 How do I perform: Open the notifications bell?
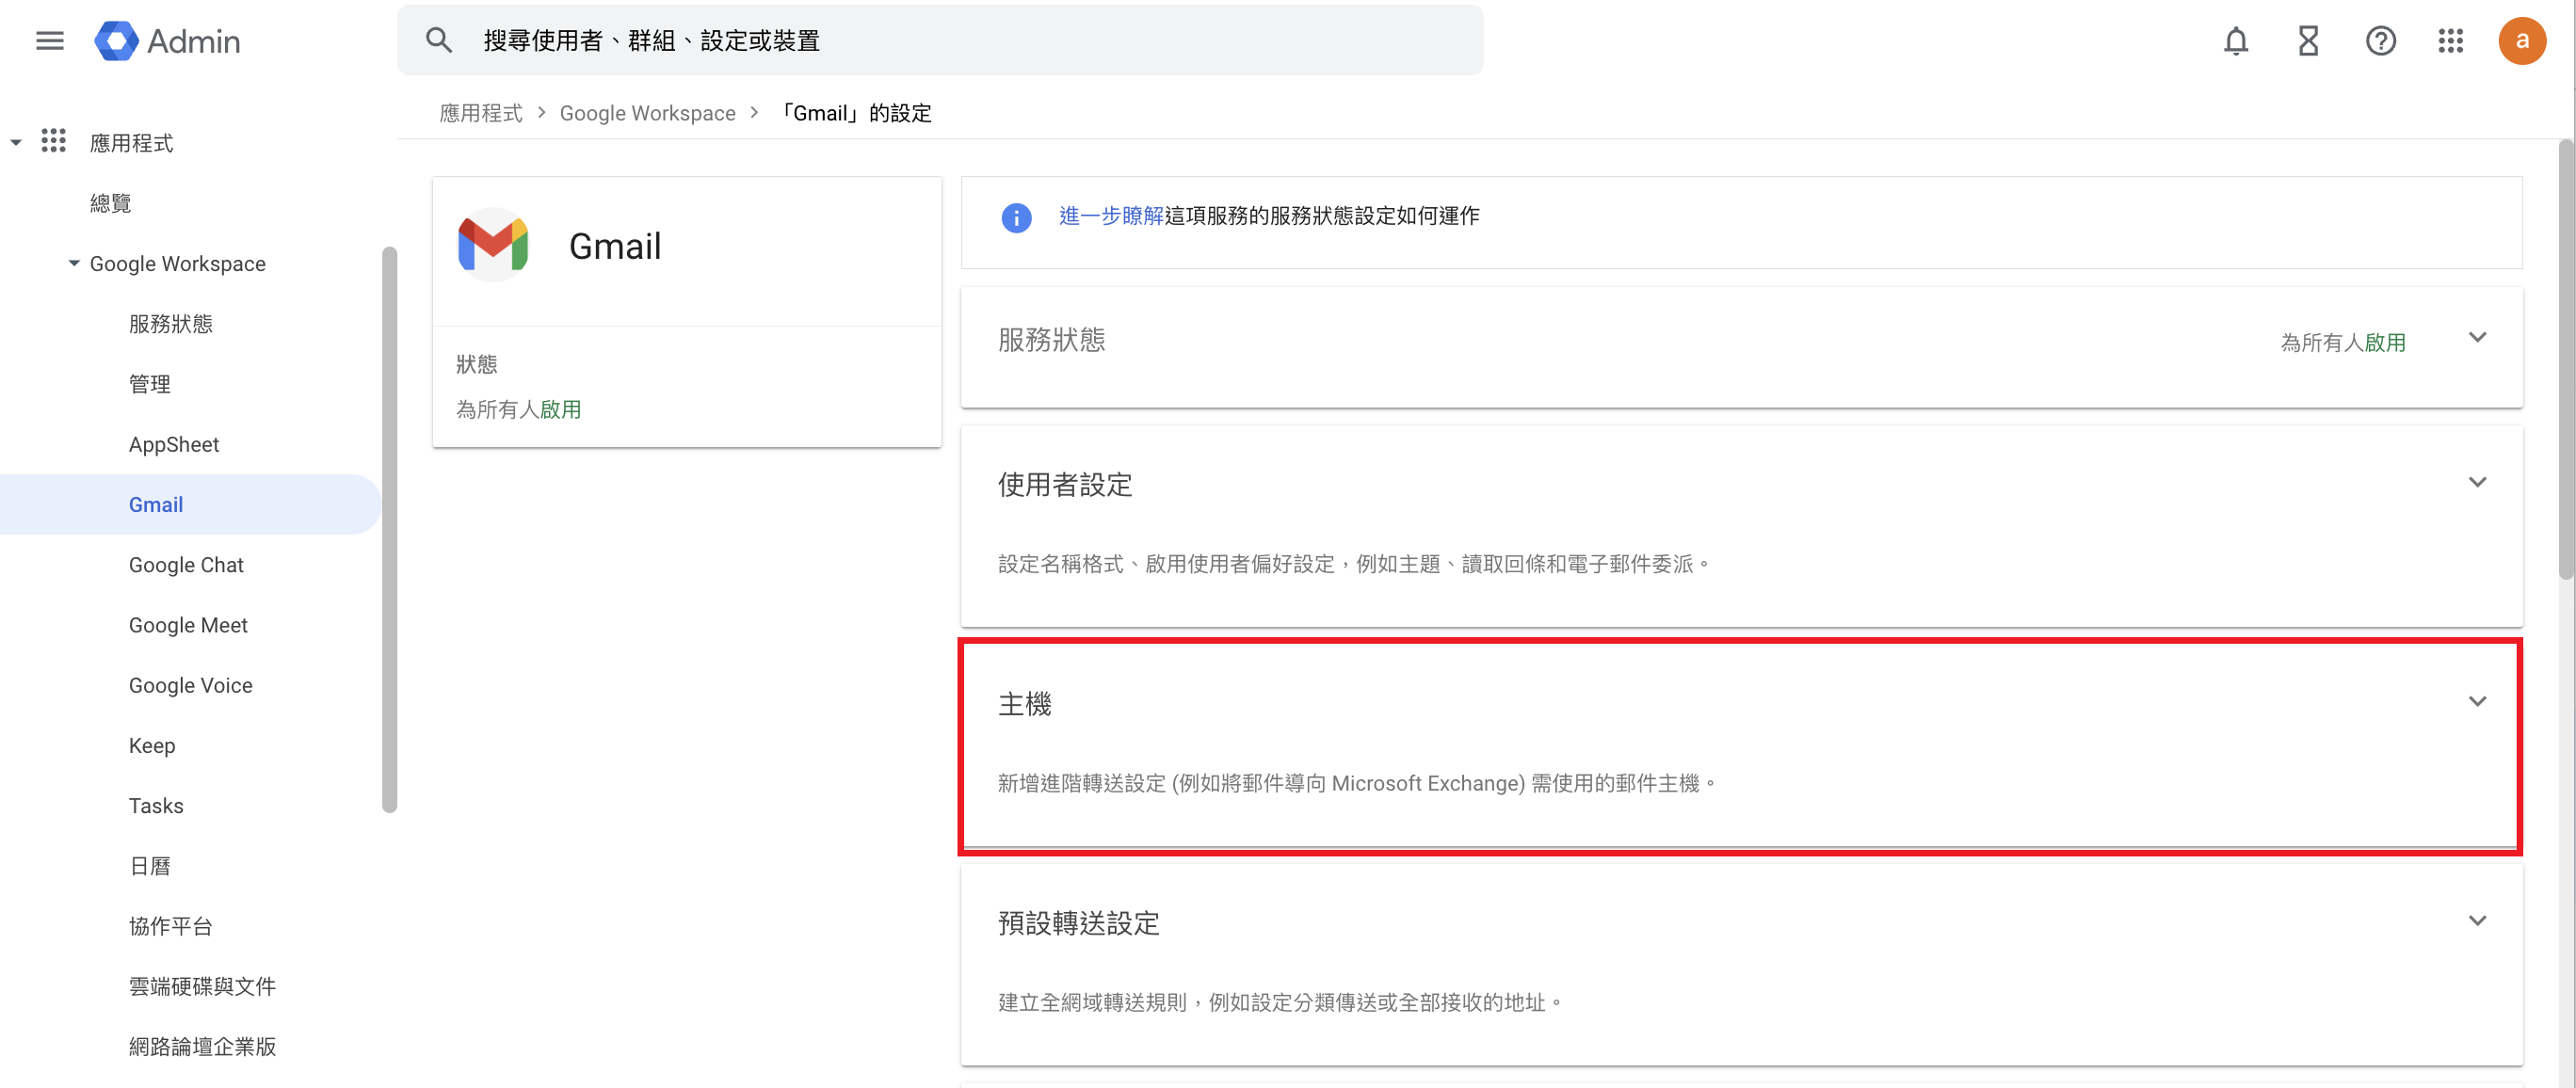[2236, 41]
